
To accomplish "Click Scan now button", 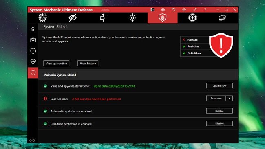I will pos(216,98).
